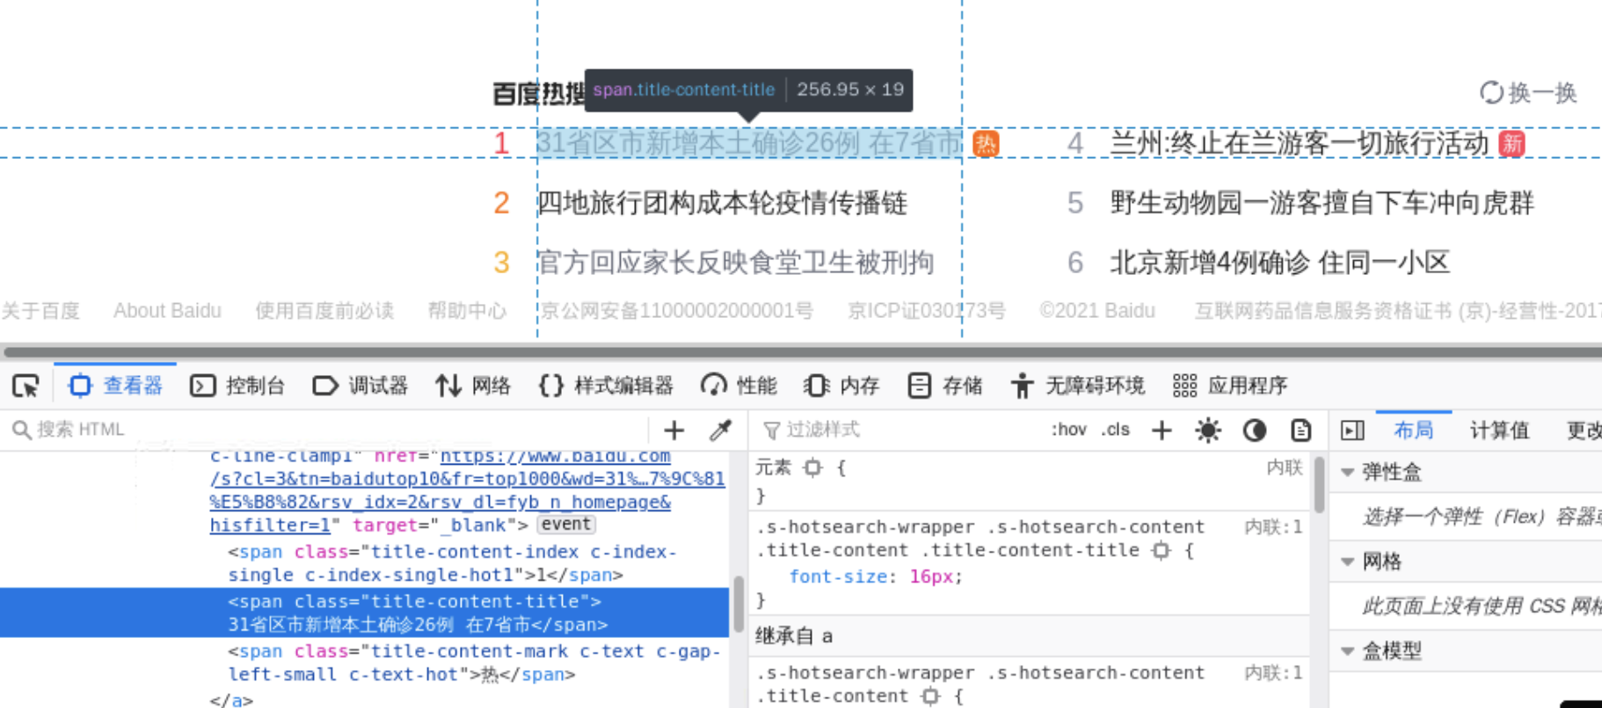Highlight elements matching .title-content selector icon
The width and height of the screenshot is (1602, 708).
(x=930, y=697)
